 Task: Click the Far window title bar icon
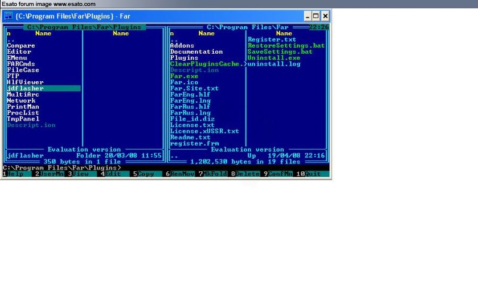pos(8,16)
